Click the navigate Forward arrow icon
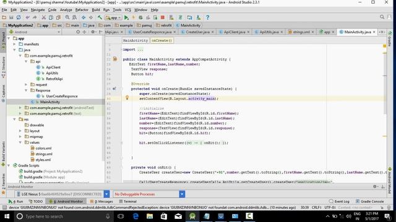Viewport: 396px width, 222px height. coord(91,17)
